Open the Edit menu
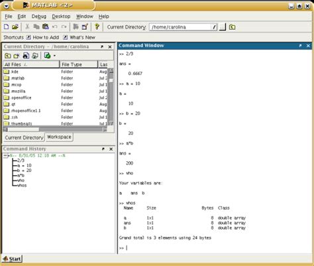 click(x=22, y=17)
